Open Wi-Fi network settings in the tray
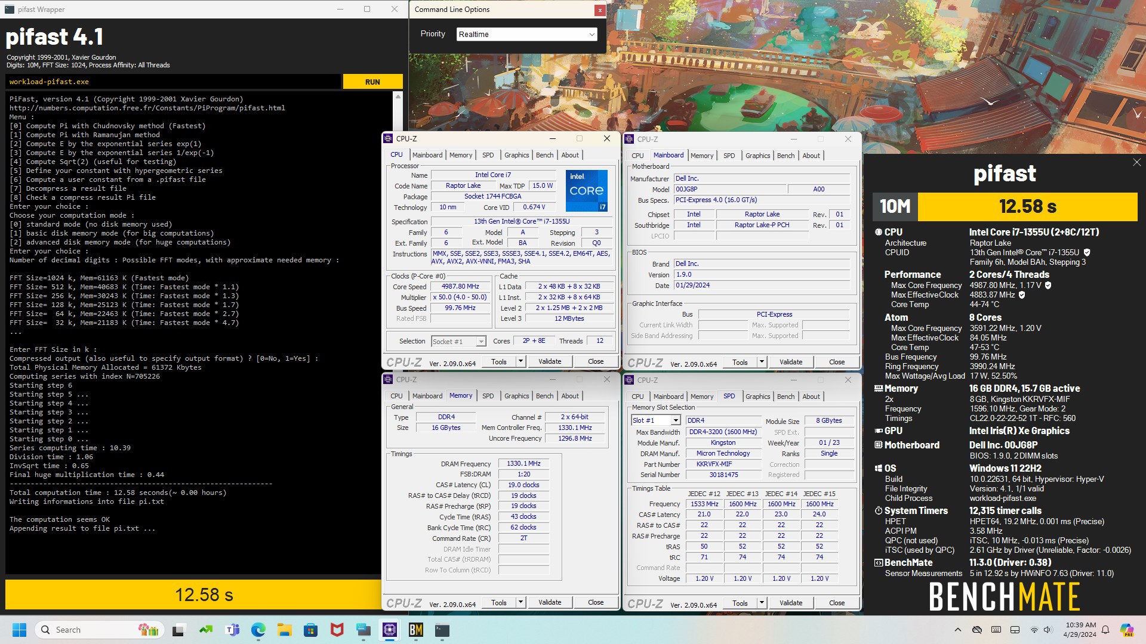1146x644 pixels. pos(1034,630)
